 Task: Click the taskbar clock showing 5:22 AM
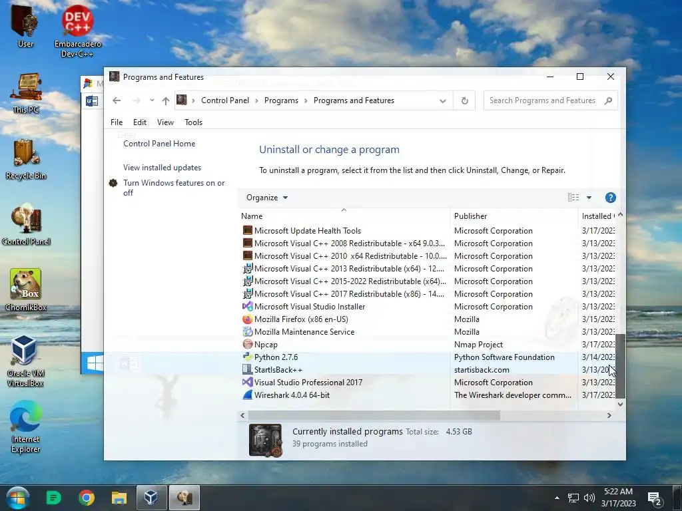pos(619,498)
